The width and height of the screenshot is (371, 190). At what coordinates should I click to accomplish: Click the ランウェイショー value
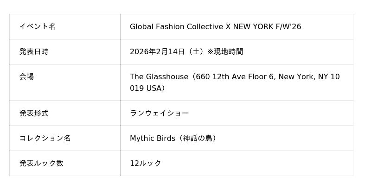(160, 113)
